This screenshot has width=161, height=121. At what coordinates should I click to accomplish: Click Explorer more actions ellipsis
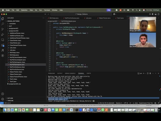coord(44,18)
